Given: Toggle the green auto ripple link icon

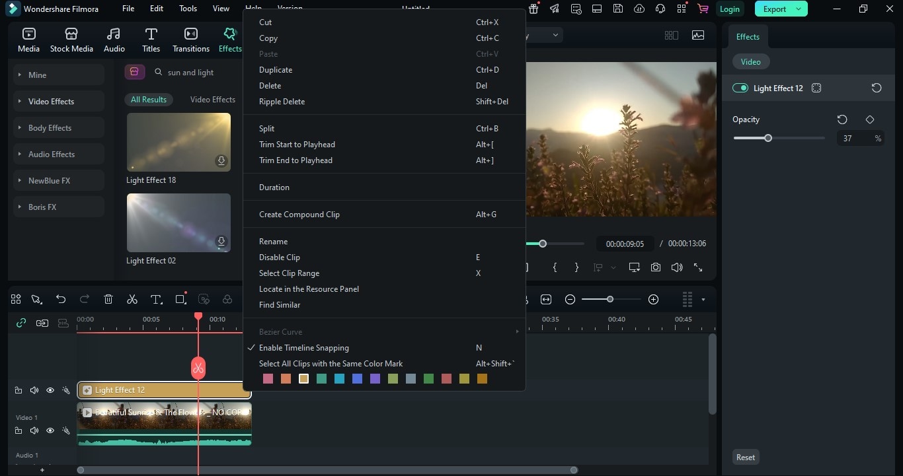Looking at the screenshot, I should (21, 323).
